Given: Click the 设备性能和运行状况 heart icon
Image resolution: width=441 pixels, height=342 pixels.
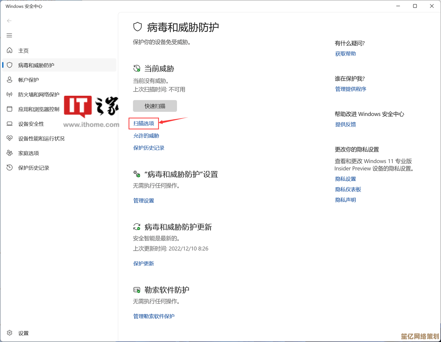Looking at the screenshot, I should pos(9,138).
